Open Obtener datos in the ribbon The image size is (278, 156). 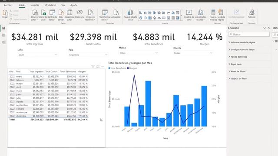coord(35,15)
